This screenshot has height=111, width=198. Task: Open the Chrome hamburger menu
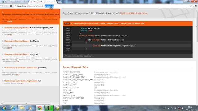pyautogui.click(x=196, y=6)
